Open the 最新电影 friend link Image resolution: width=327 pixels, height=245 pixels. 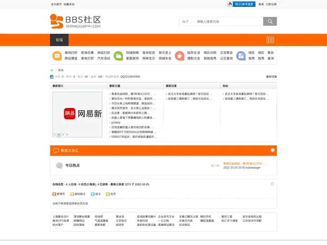coord(100,225)
